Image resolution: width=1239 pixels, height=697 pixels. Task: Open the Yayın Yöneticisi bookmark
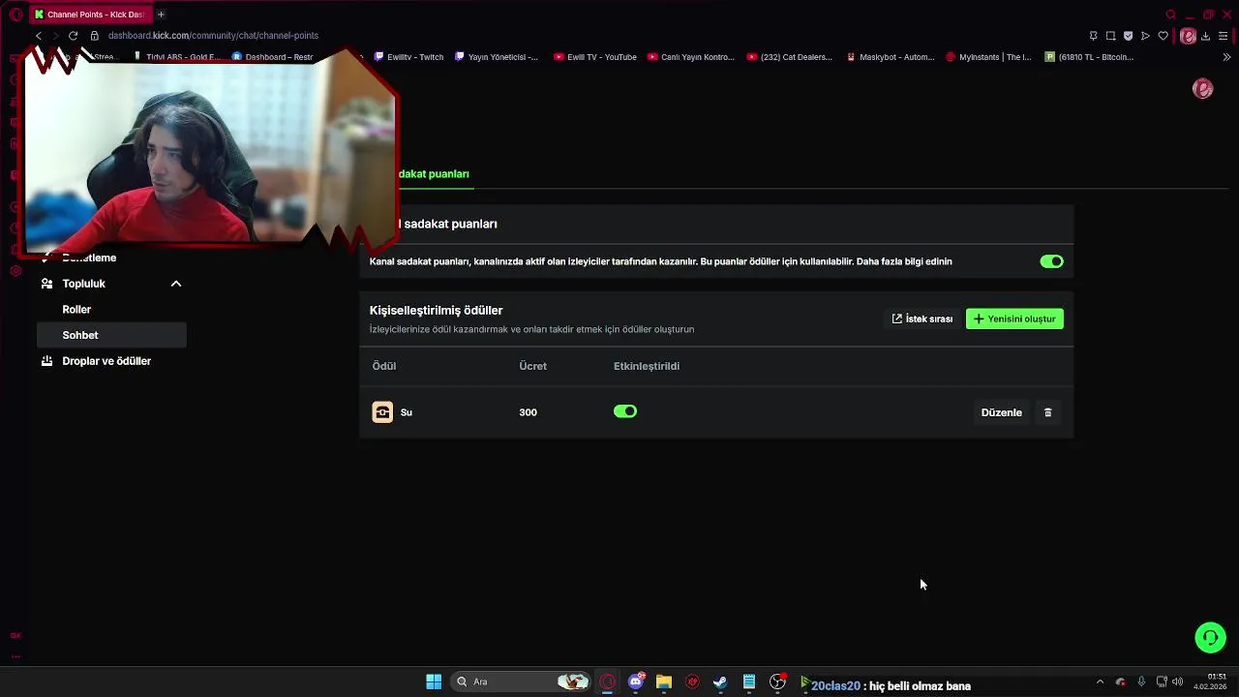[x=497, y=57]
